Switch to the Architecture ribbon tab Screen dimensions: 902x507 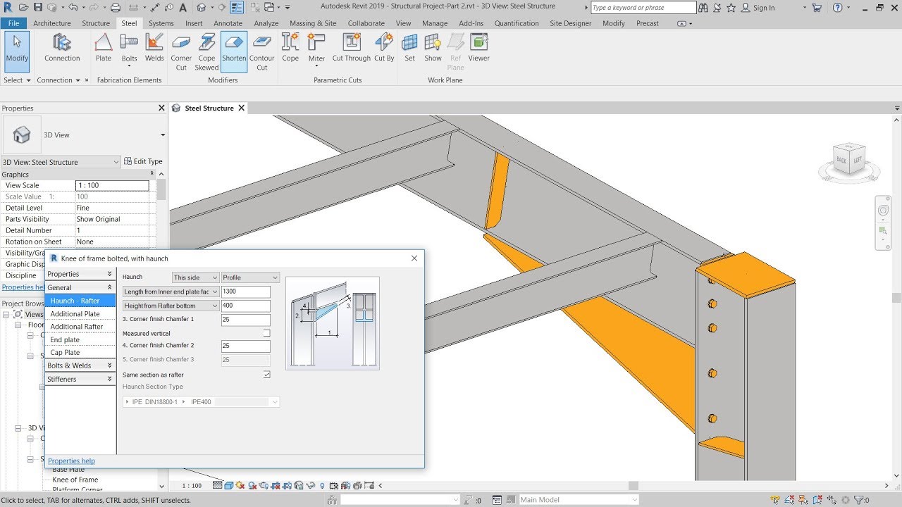point(52,23)
